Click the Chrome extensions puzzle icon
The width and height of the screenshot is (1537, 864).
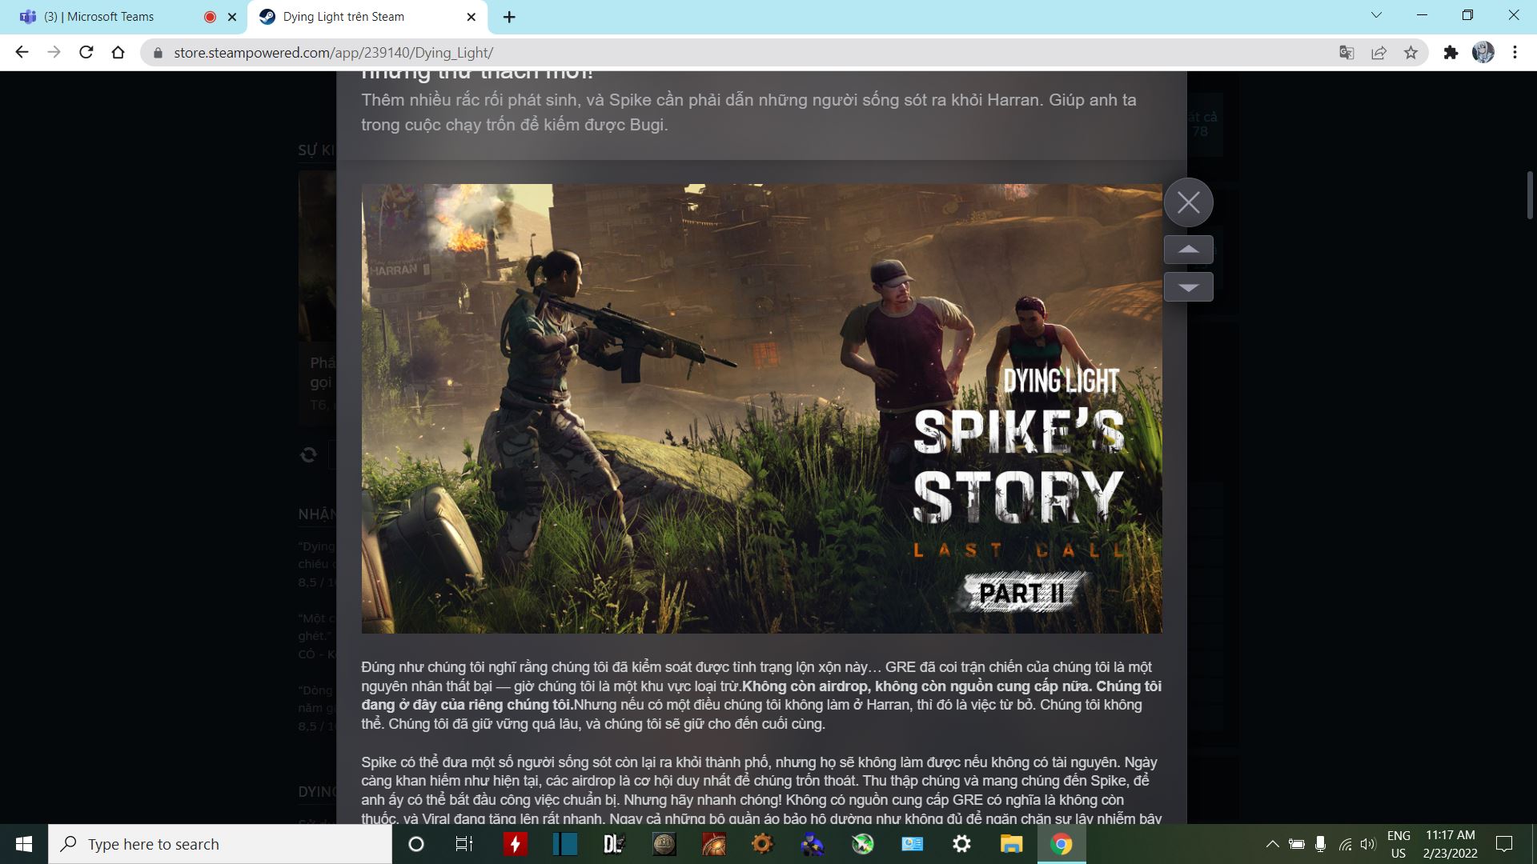[1452, 53]
